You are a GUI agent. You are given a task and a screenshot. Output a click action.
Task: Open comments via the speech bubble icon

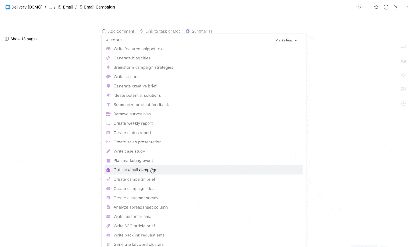[x=386, y=7]
